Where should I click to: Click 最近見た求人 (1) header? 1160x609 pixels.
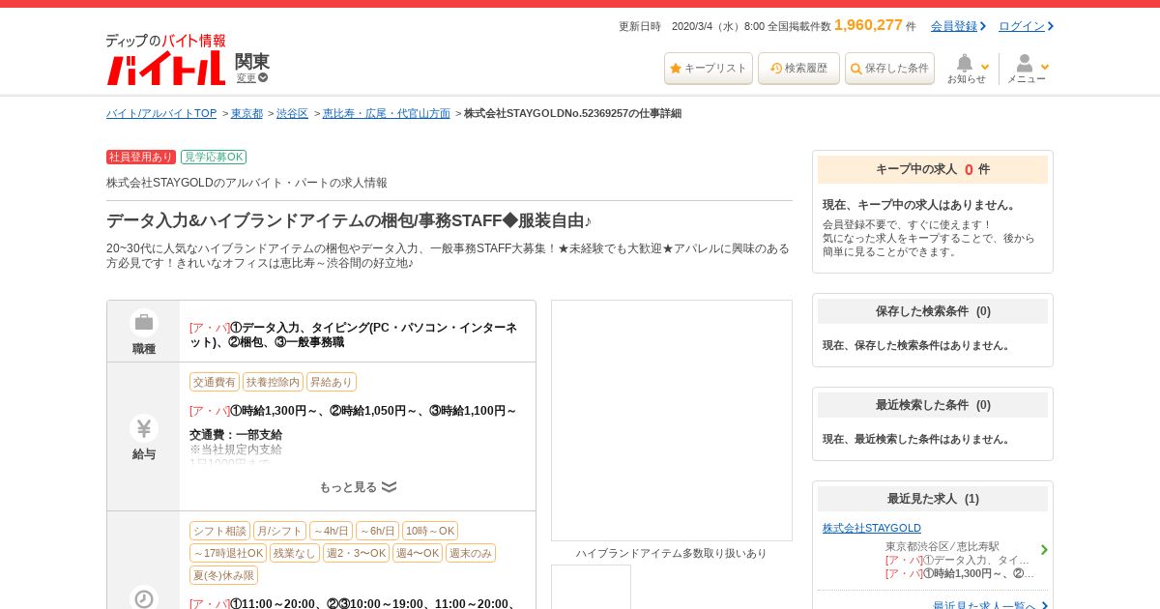point(933,499)
